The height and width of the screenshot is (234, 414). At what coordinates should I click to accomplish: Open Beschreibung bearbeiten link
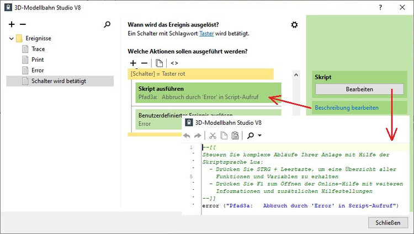(347, 108)
